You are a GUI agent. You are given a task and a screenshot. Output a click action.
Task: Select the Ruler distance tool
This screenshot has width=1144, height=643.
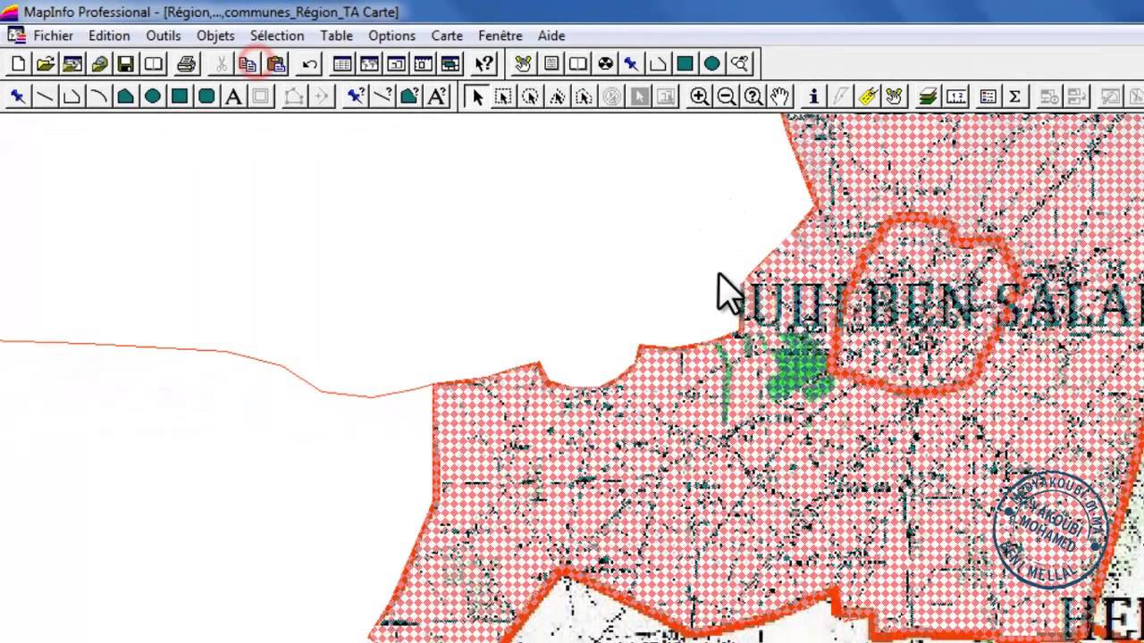[x=955, y=96]
